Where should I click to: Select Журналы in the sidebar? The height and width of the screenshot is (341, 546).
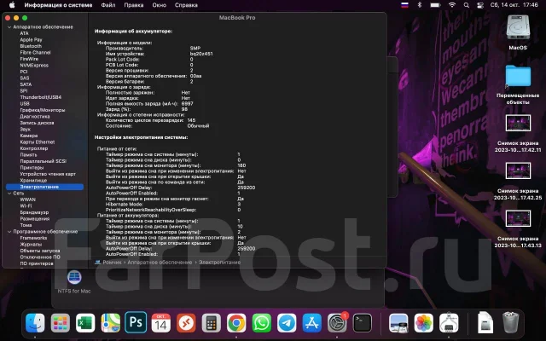click(31, 245)
